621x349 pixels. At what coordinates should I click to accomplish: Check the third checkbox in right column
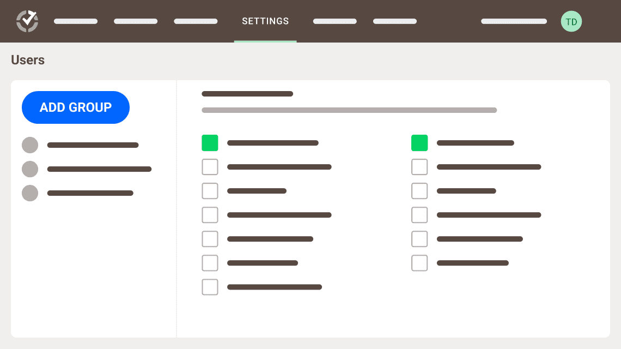click(x=419, y=191)
